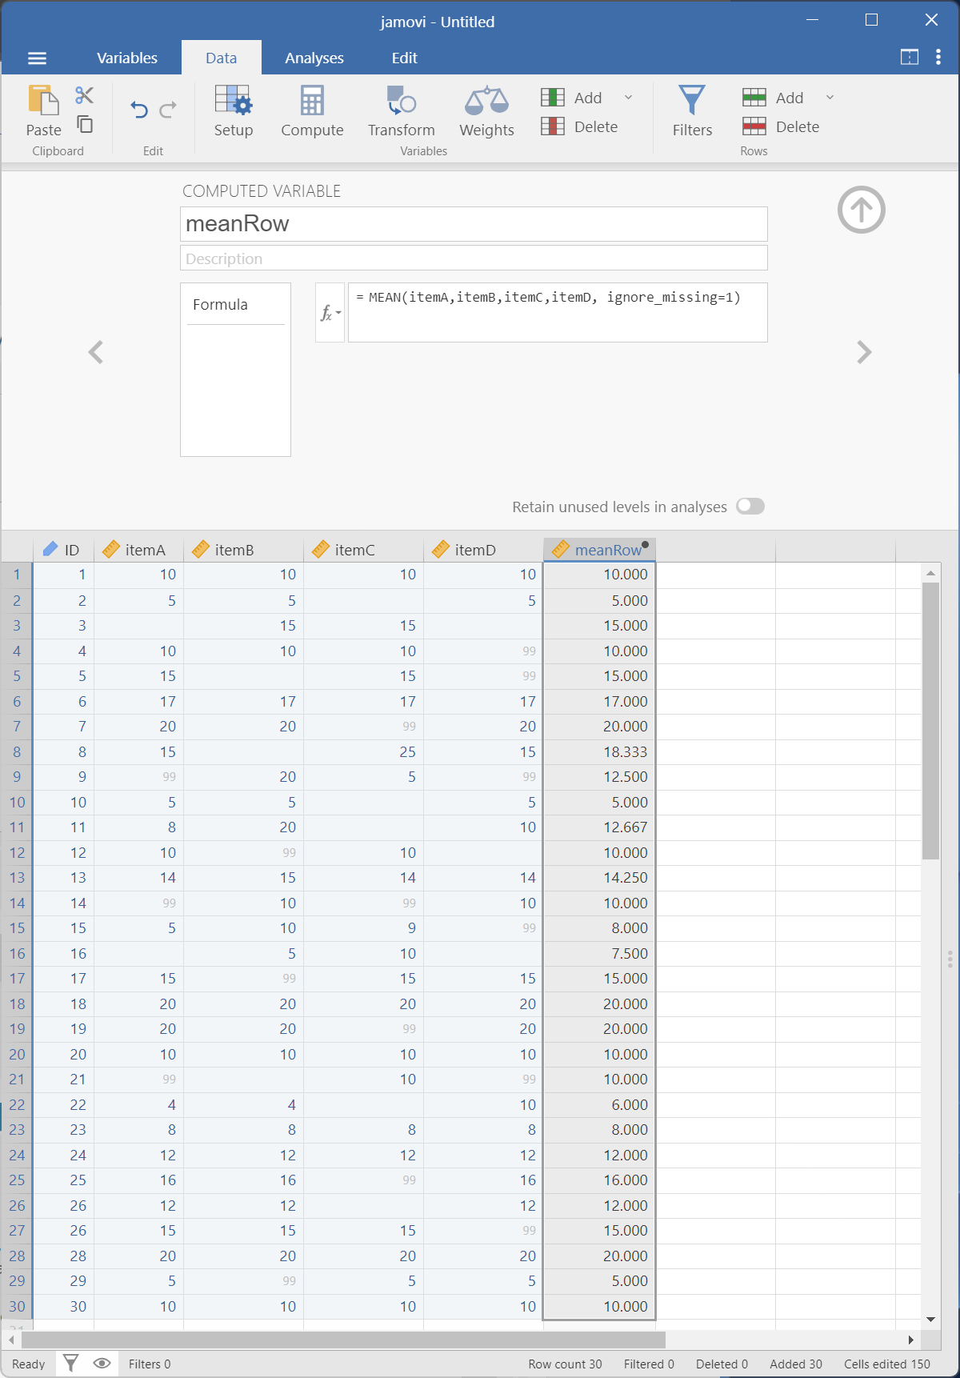Switch to the Variables tab
This screenshot has width=960, height=1378.
[127, 58]
